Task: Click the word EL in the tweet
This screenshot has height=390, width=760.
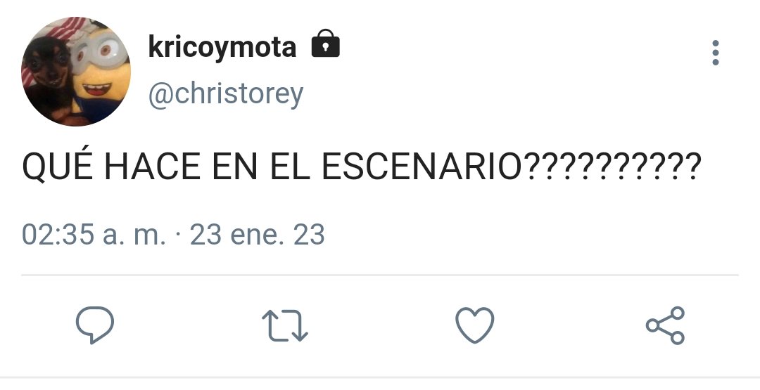Action: click(289, 167)
